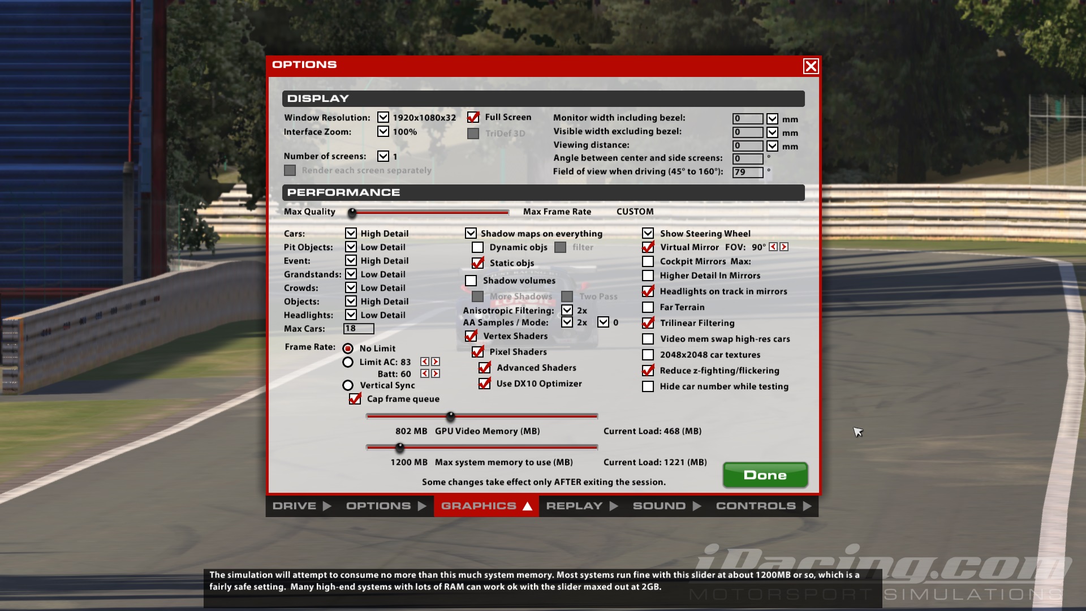Click right arrow next to Limit AC

click(x=436, y=362)
